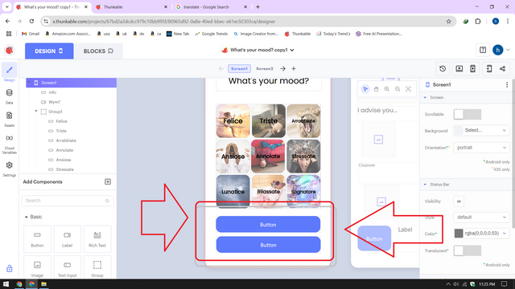
Task: Select the canvas hand pan tool
Action: pos(376,89)
